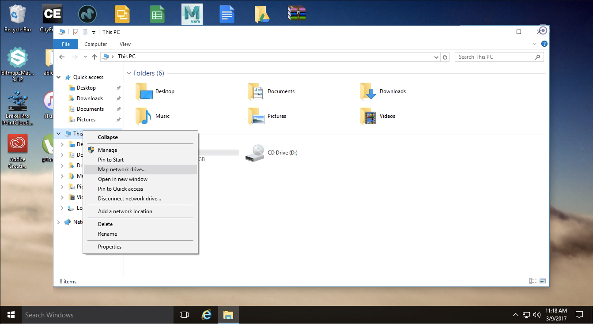Collapse the Quick access tree node
Viewport: 593px width, 324px height.
[59, 77]
